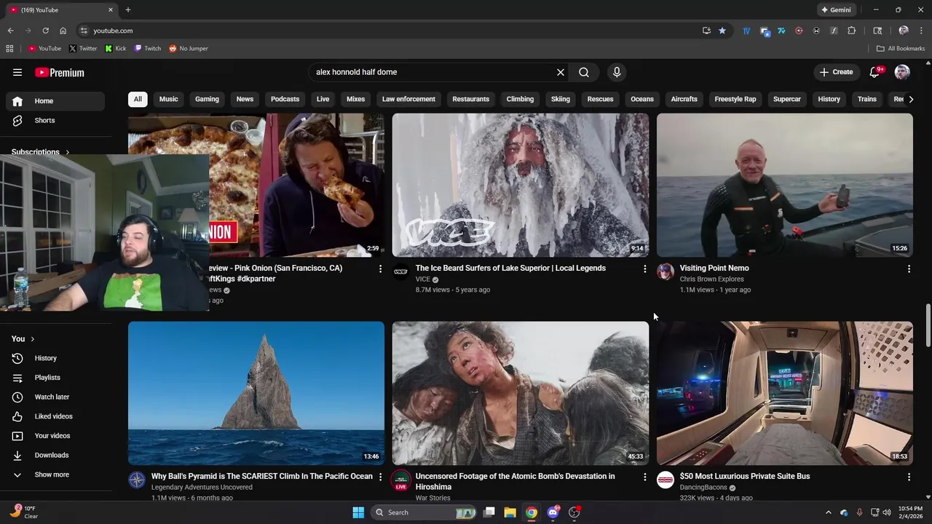Open the Gemini button in Chrome

point(836,10)
